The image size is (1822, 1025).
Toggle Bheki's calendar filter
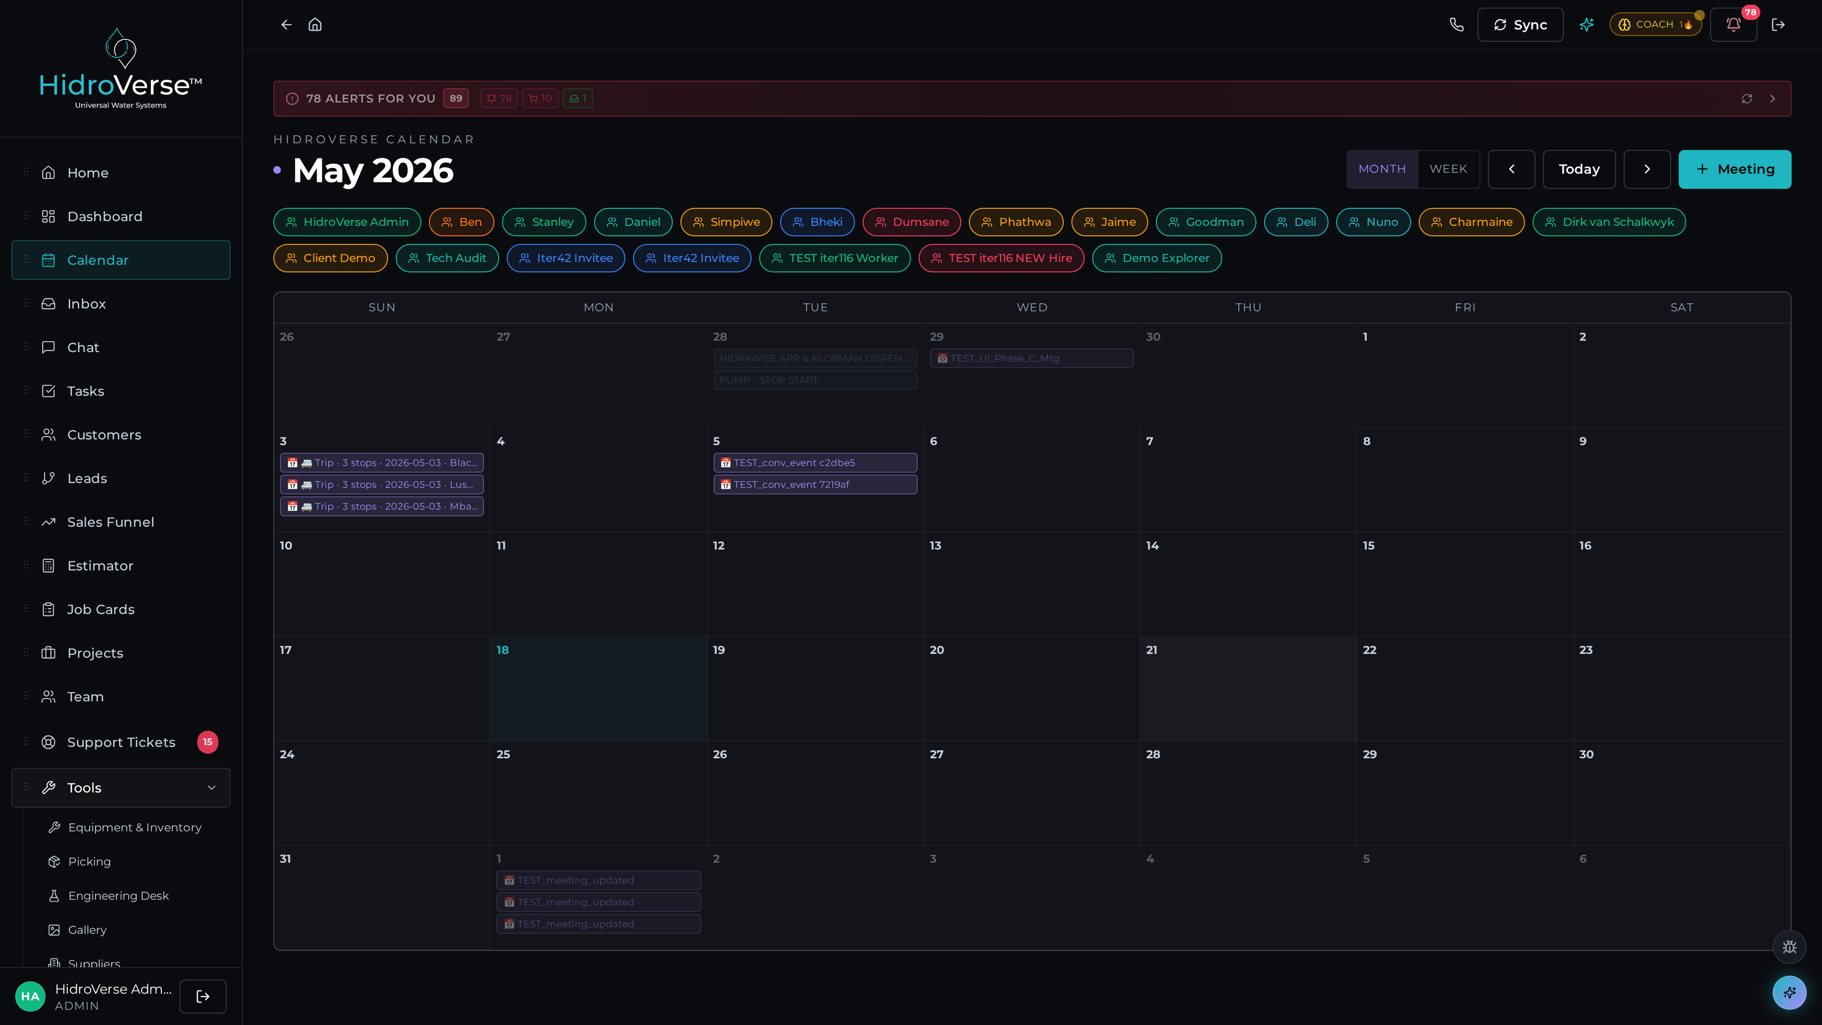click(817, 222)
